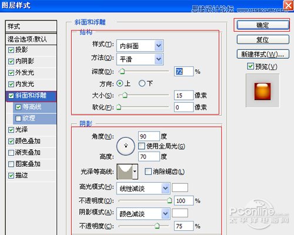Select the 图案叠加 style row label
294x235 pixels.
28,164
